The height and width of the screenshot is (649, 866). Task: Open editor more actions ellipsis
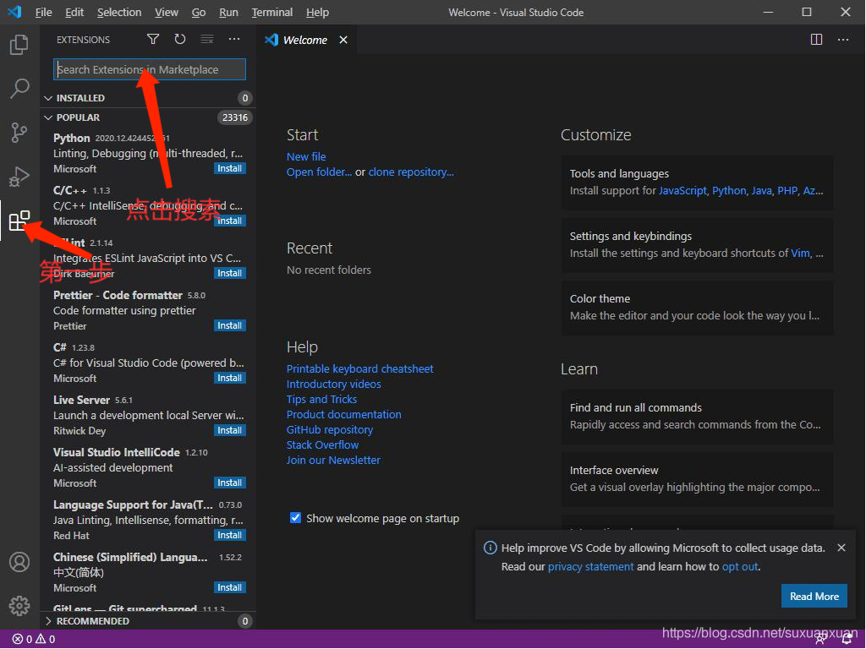tap(843, 39)
